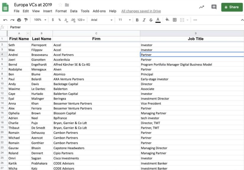The width and height of the screenshot is (244, 170).
Task: Select the Early-stage investor cell
Action: click(x=192, y=79)
